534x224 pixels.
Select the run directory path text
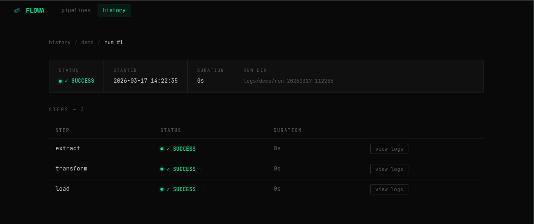coord(288,81)
